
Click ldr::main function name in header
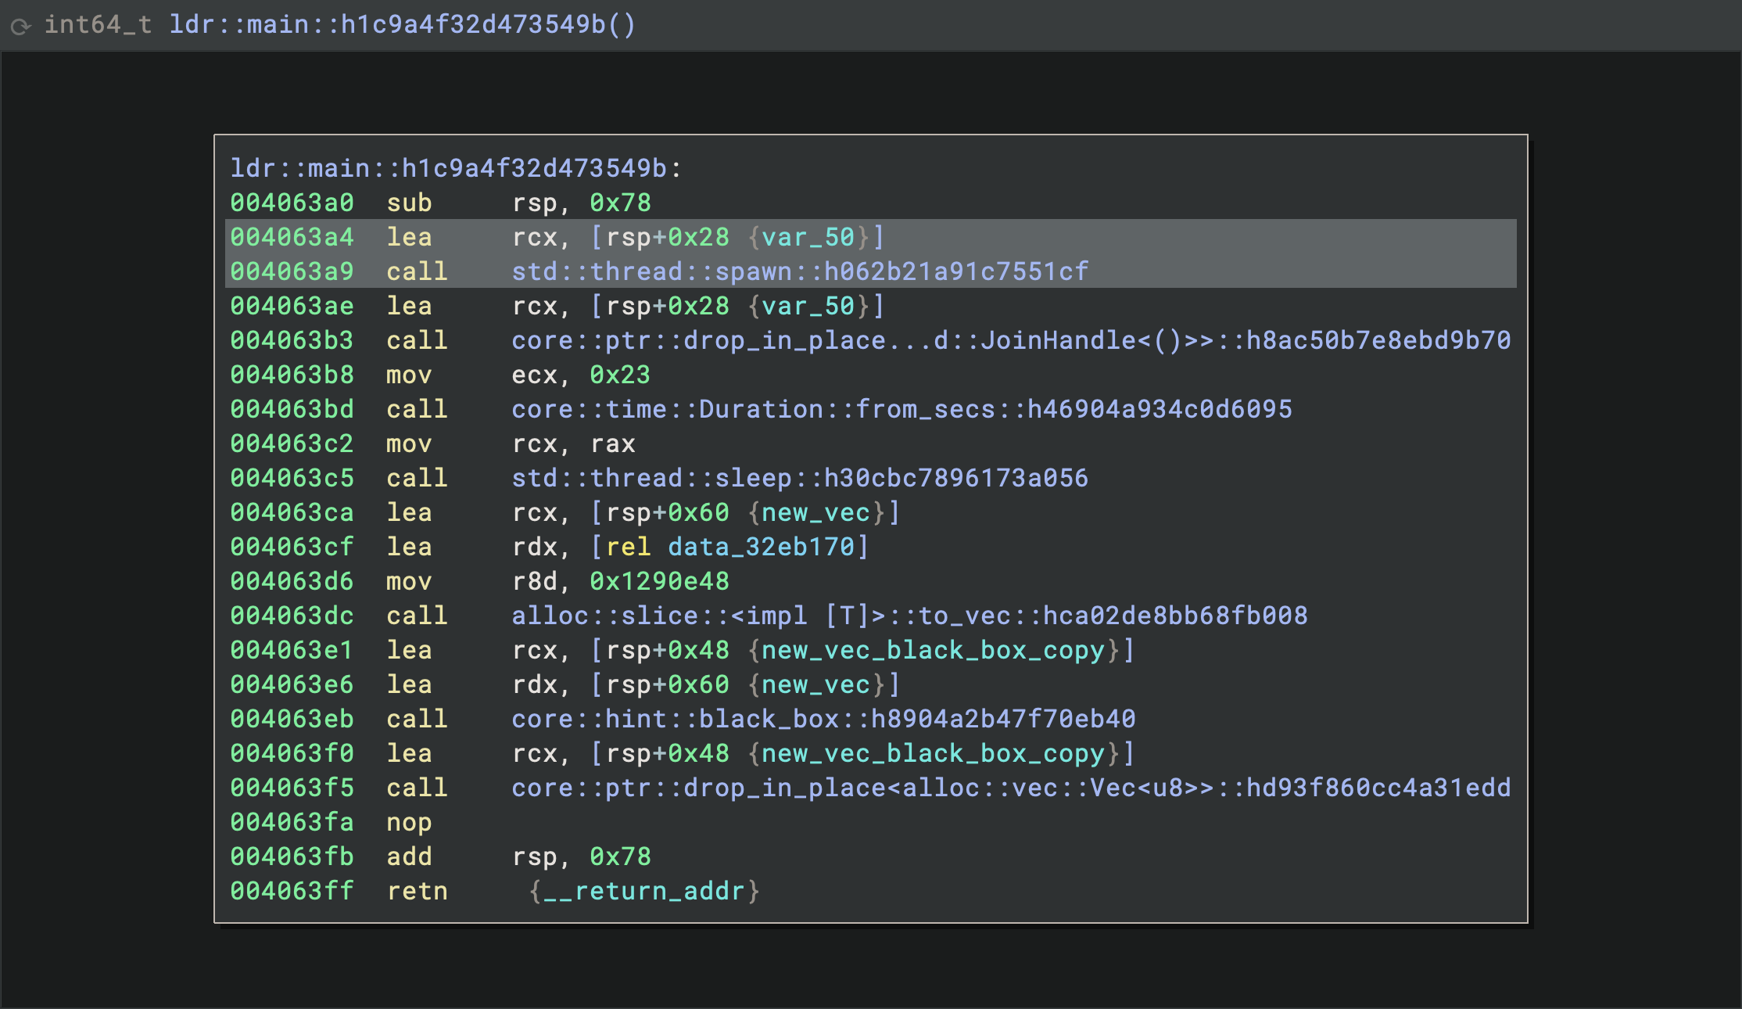tap(402, 25)
